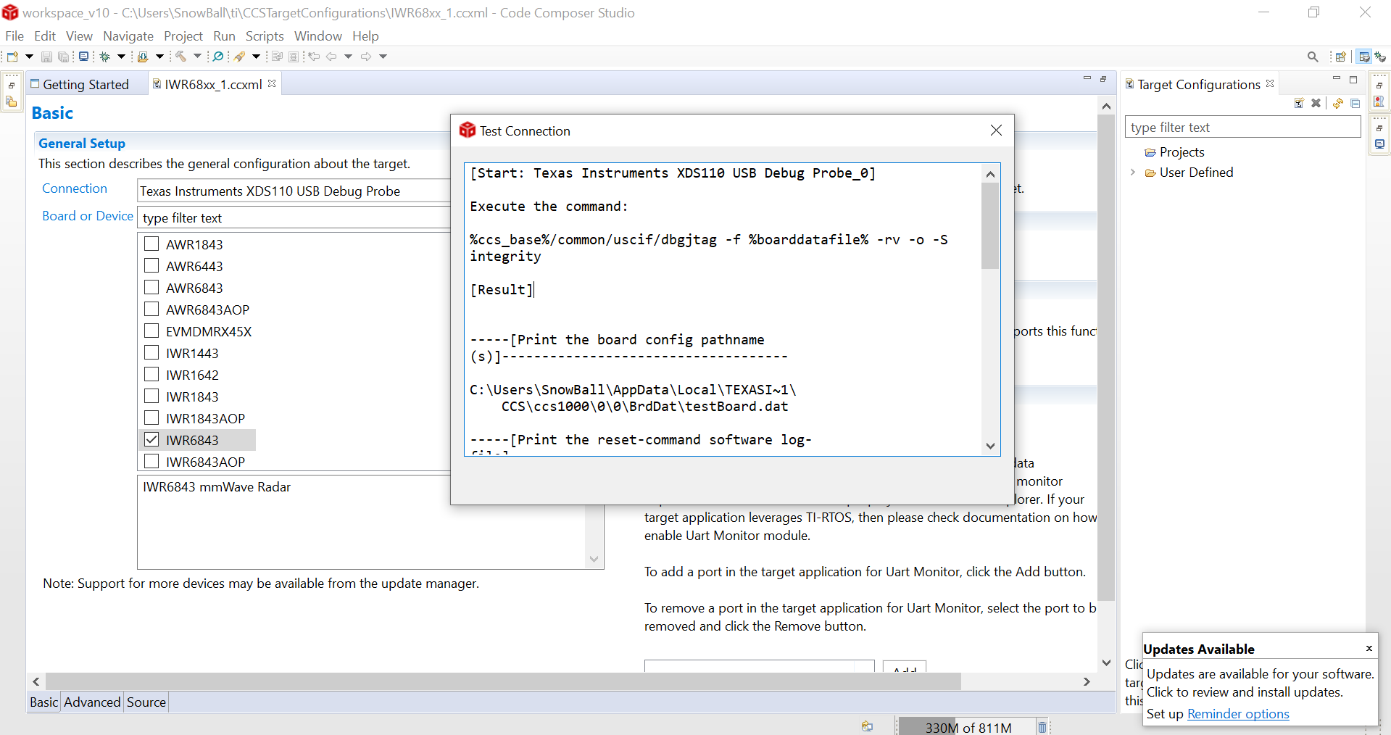Open the Scripts menu
Screen dimensions: 1391x735
[265, 36]
